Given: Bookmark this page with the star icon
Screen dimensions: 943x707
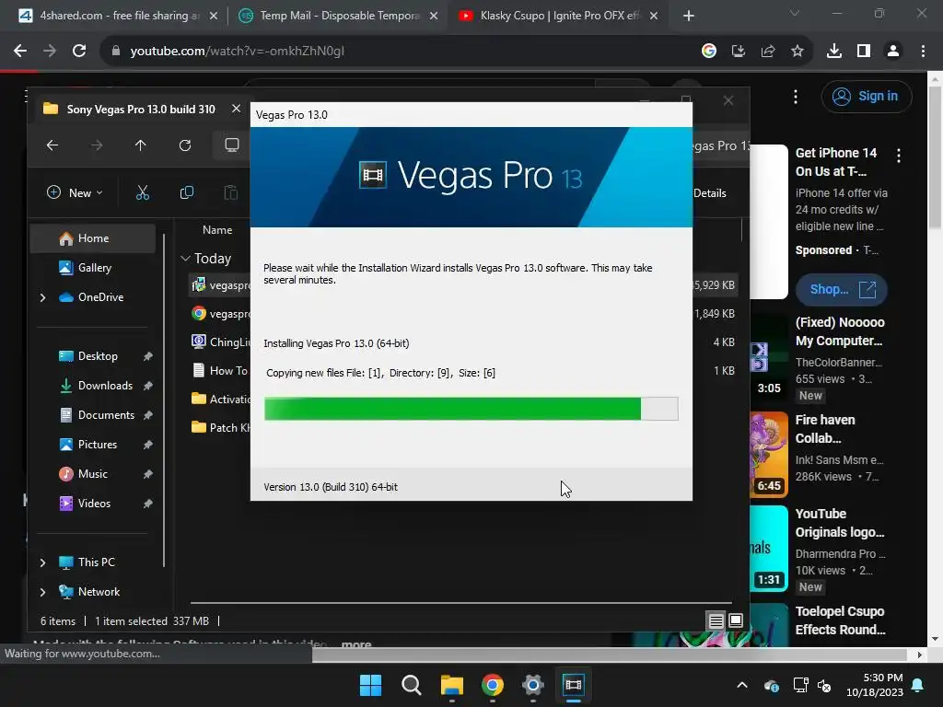Looking at the screenshot, I should tap(797, 52).
